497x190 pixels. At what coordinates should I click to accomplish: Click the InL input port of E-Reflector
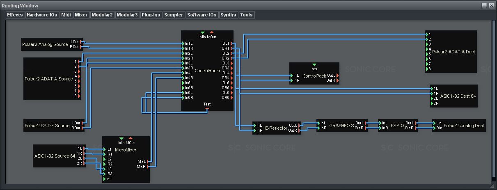254,126
